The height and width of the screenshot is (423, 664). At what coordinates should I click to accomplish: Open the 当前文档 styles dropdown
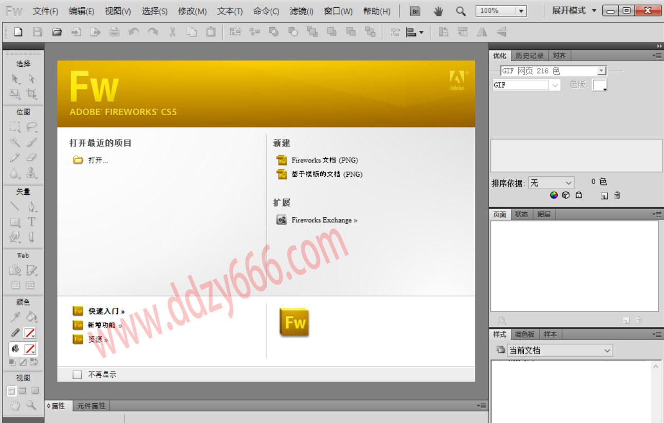tap(560, 351)
